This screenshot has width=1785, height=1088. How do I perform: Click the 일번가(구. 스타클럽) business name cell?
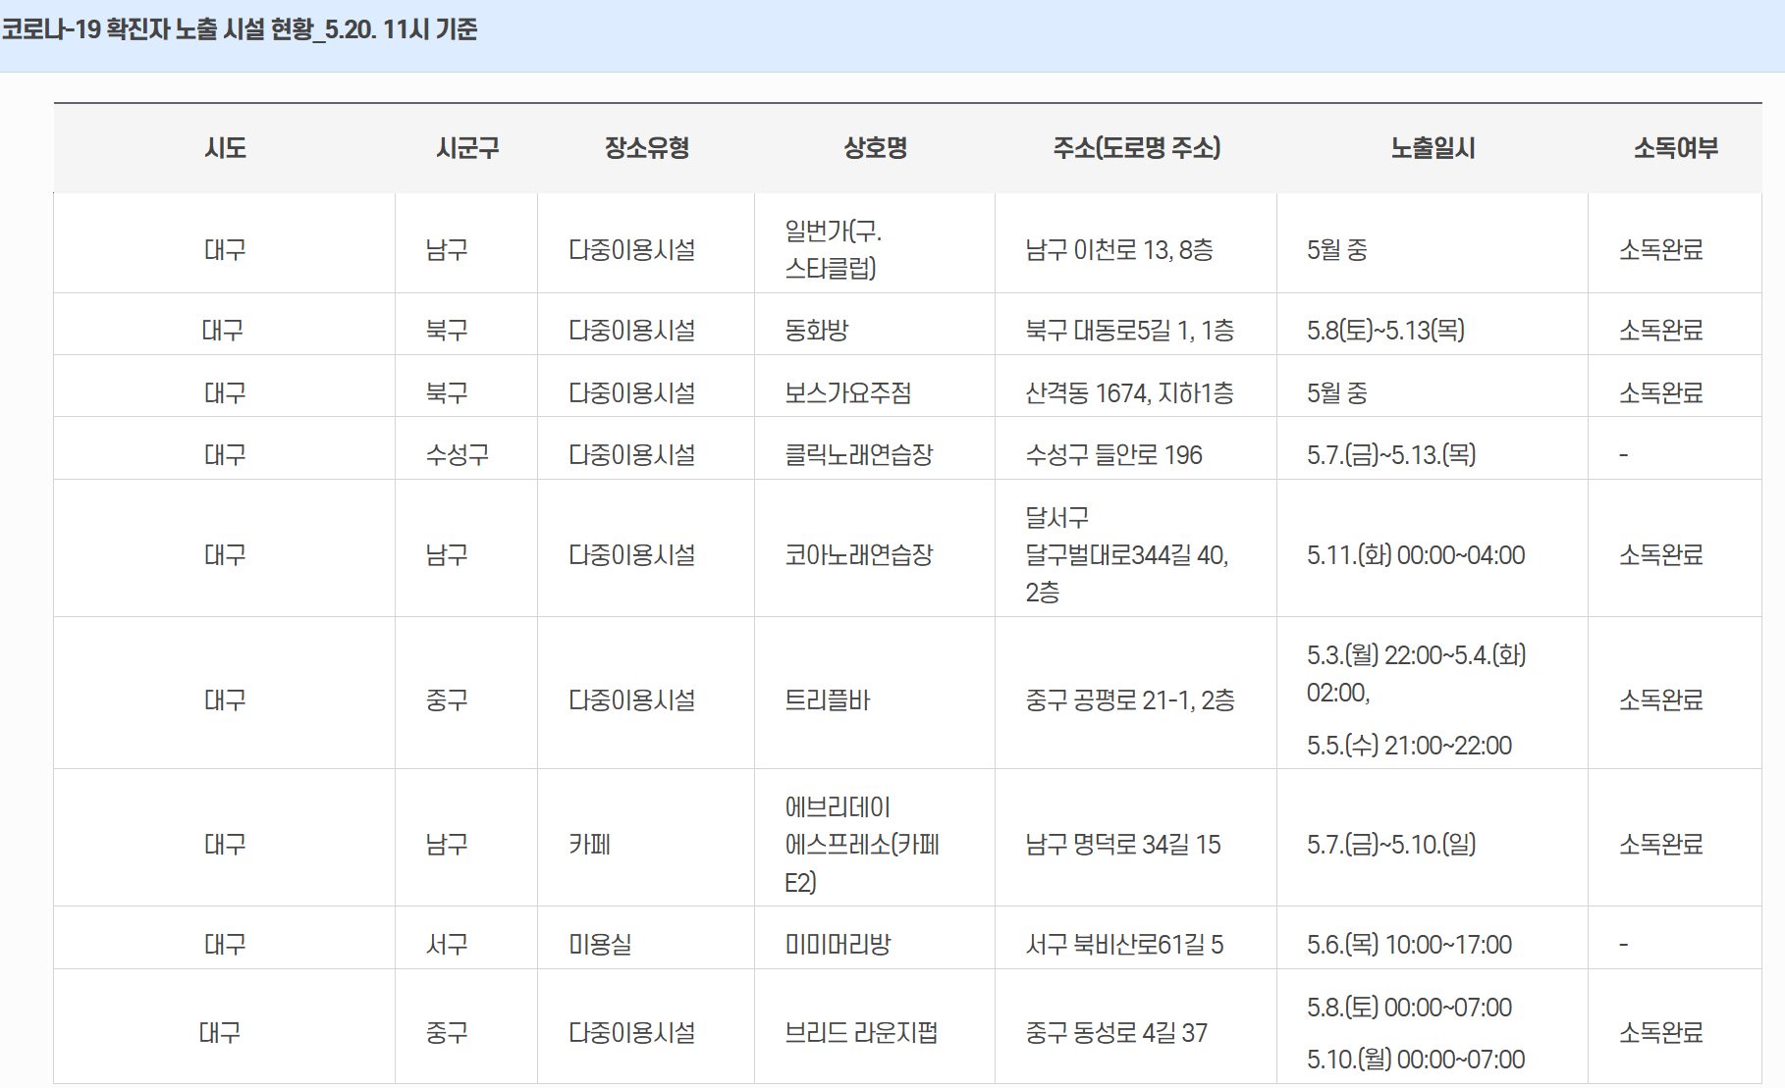pos(833,249)
